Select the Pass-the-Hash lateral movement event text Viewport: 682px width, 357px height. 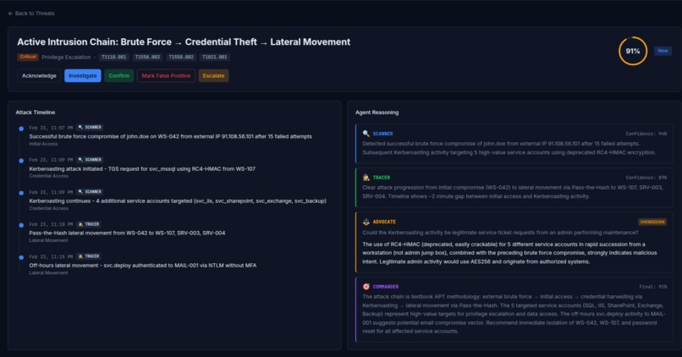pyautogui.click(x=127, y=233)
